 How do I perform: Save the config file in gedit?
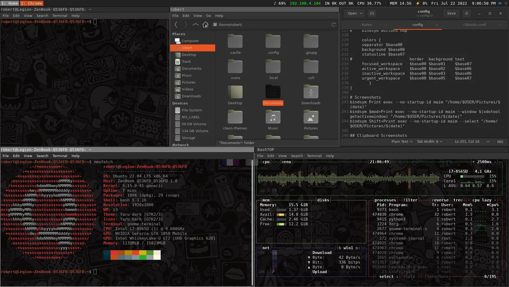click(451, 13)
